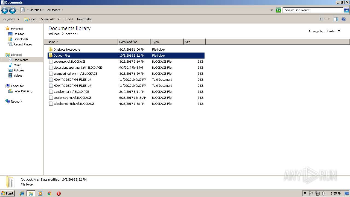Open the Videos library
This screenshot has width=350, height=197.
[x=18, y=76]
